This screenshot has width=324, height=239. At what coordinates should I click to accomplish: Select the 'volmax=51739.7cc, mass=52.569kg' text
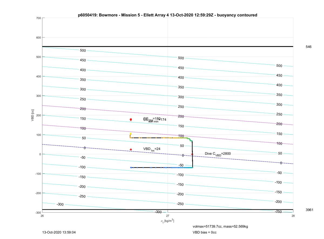220,227
